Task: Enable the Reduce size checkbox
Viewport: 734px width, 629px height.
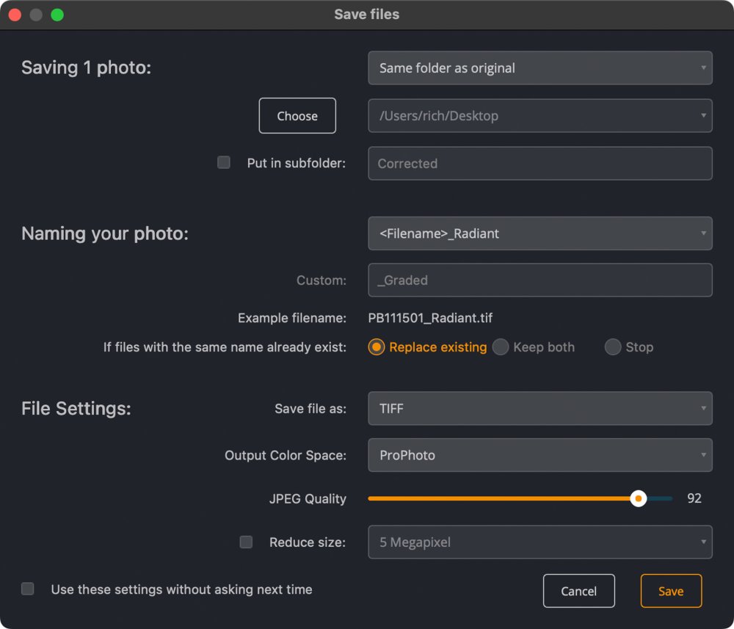Action: click(246, 542)
